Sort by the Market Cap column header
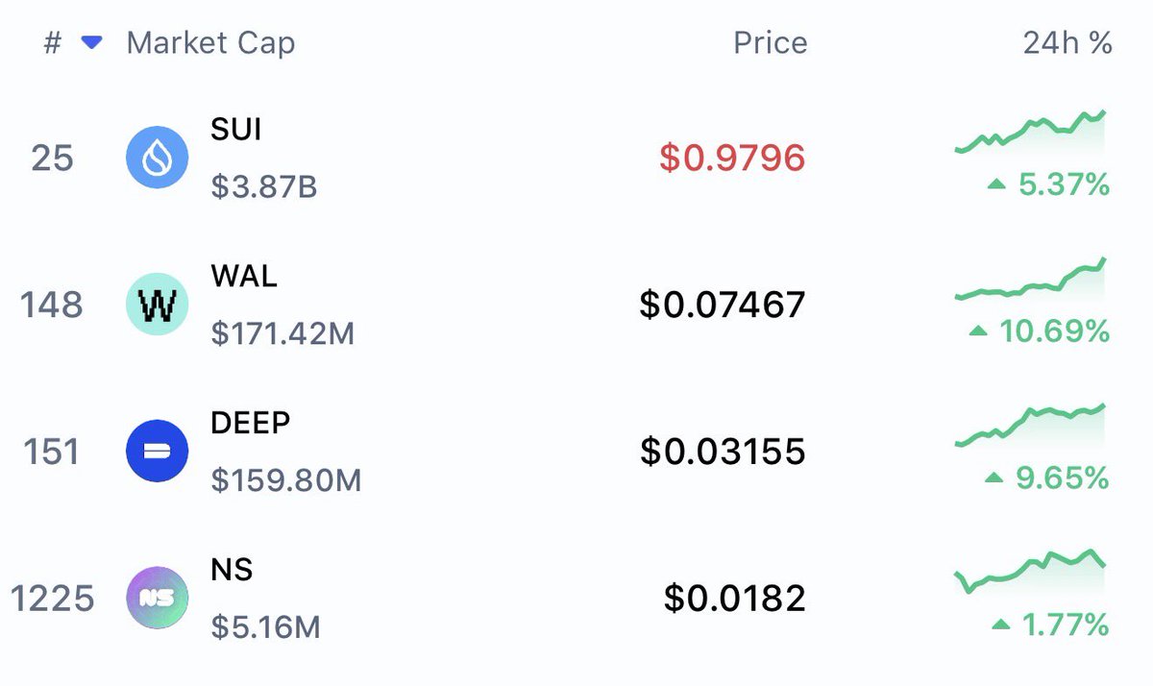 (x=210, y=43)
